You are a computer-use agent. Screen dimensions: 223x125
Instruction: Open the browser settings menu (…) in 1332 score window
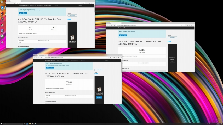click(94, 3)
